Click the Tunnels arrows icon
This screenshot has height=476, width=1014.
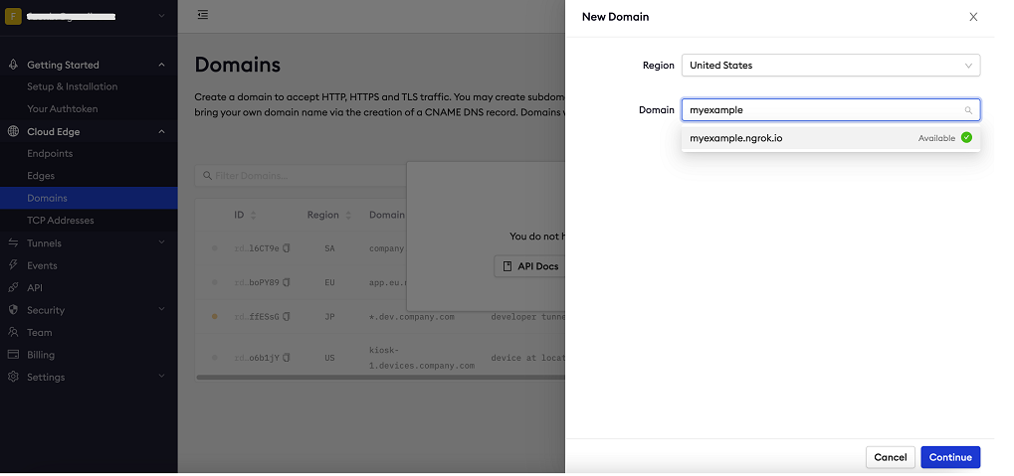13,242
